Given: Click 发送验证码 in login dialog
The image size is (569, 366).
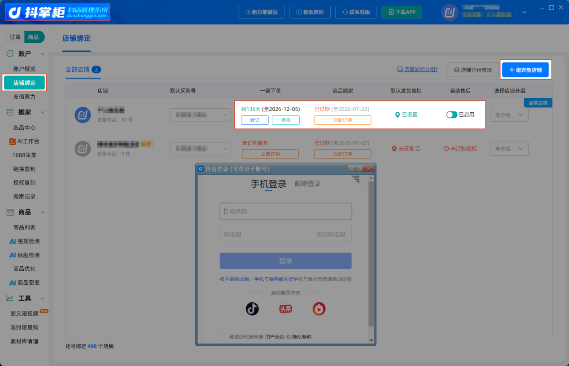Looking at the screenshot, I should tap(331, 234).
